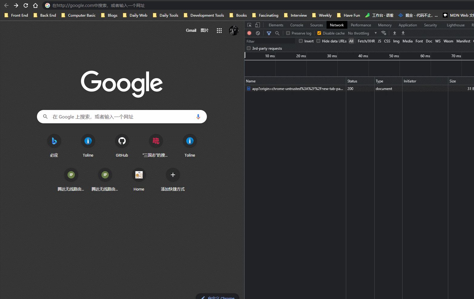The image size is (474, 299).
Task: Open the No throttling dropdown
Action: click(362, 33)
